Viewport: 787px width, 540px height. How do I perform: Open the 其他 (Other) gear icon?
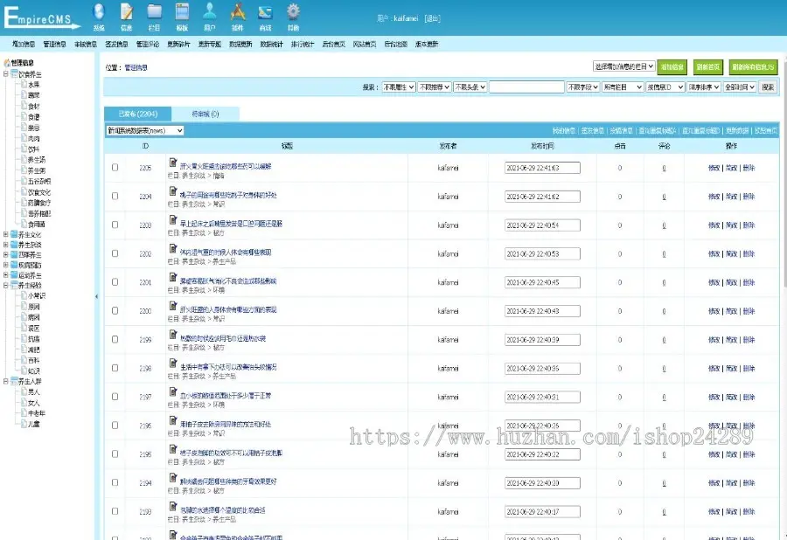(x=293, y=11)
